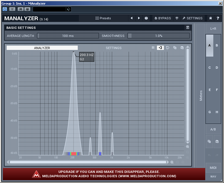
Task: Click the vertical scrollbar top arrow
Action: [x=188, y=47]
